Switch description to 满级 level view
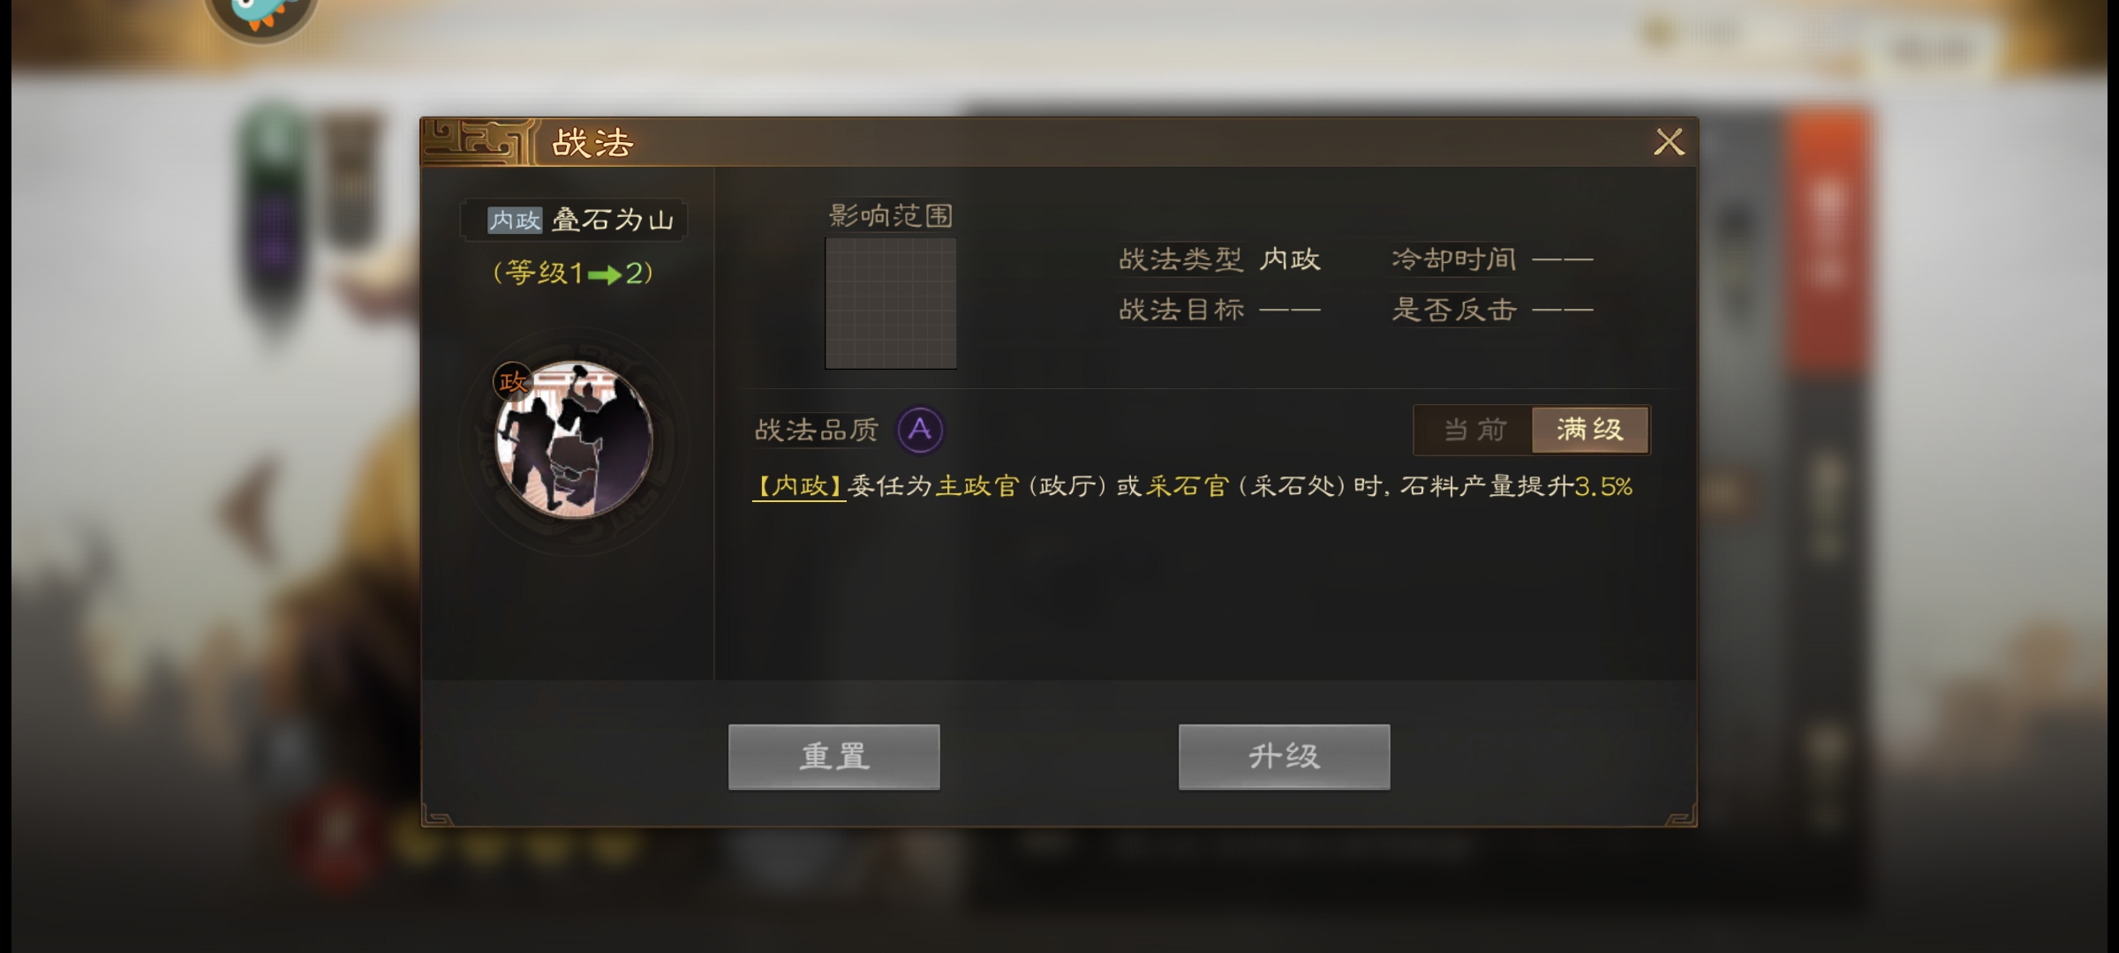The height and width of the screenshot is (953, 2119). point(1590,430)
